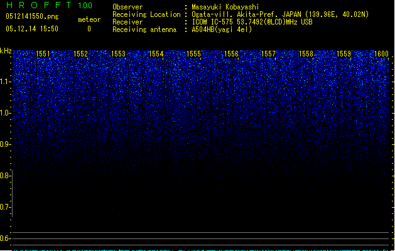
Task: Click the kHz axis unit label
Action: 6,51
